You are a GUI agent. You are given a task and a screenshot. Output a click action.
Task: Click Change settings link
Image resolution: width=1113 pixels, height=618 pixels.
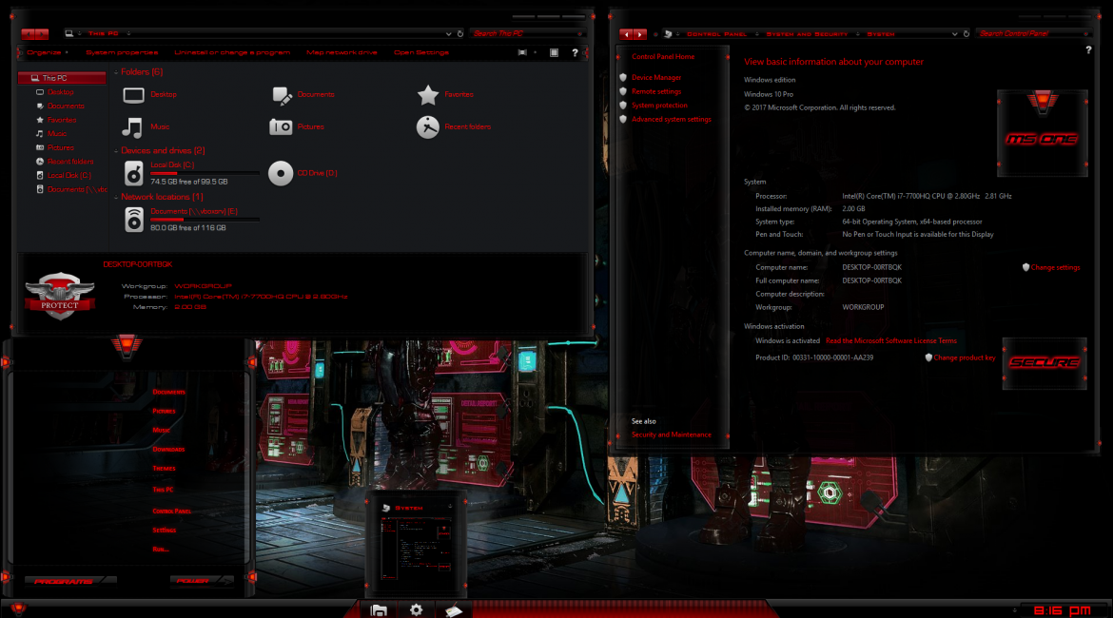(1056, 267)
